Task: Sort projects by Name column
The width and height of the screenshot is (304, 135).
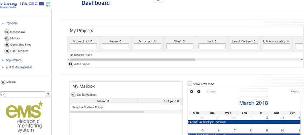Action: tap(120, 41)
